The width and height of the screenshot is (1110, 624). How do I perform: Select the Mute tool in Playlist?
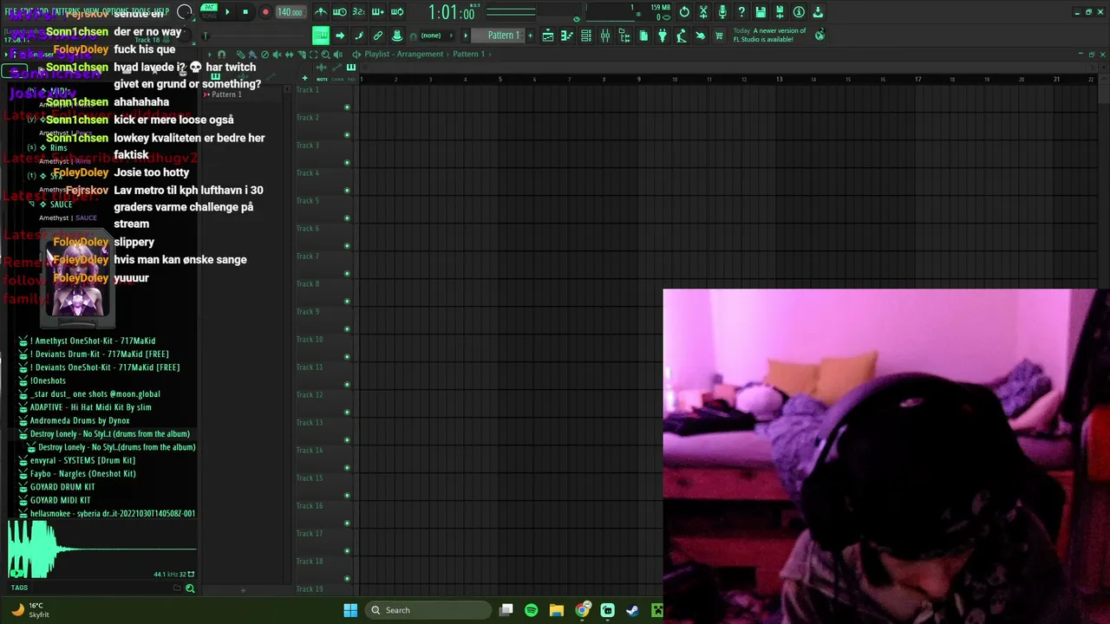(x=277, y=55)
